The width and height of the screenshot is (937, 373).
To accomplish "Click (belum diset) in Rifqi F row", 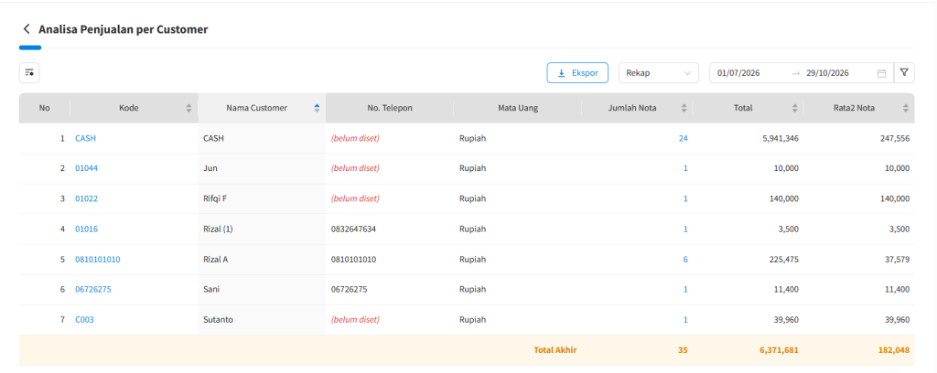I will coord(356,198).
